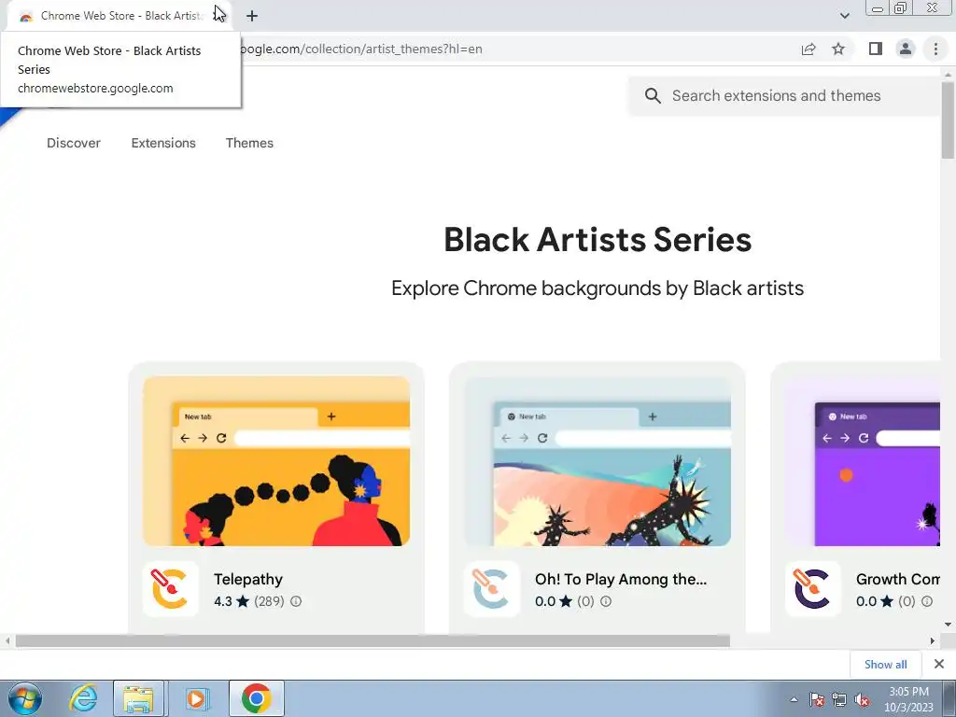
Task: Open File Explorer from the taskbar
Action: coord(138,698)
